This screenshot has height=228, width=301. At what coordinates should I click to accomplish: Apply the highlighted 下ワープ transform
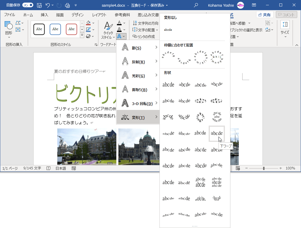point(217,133)
